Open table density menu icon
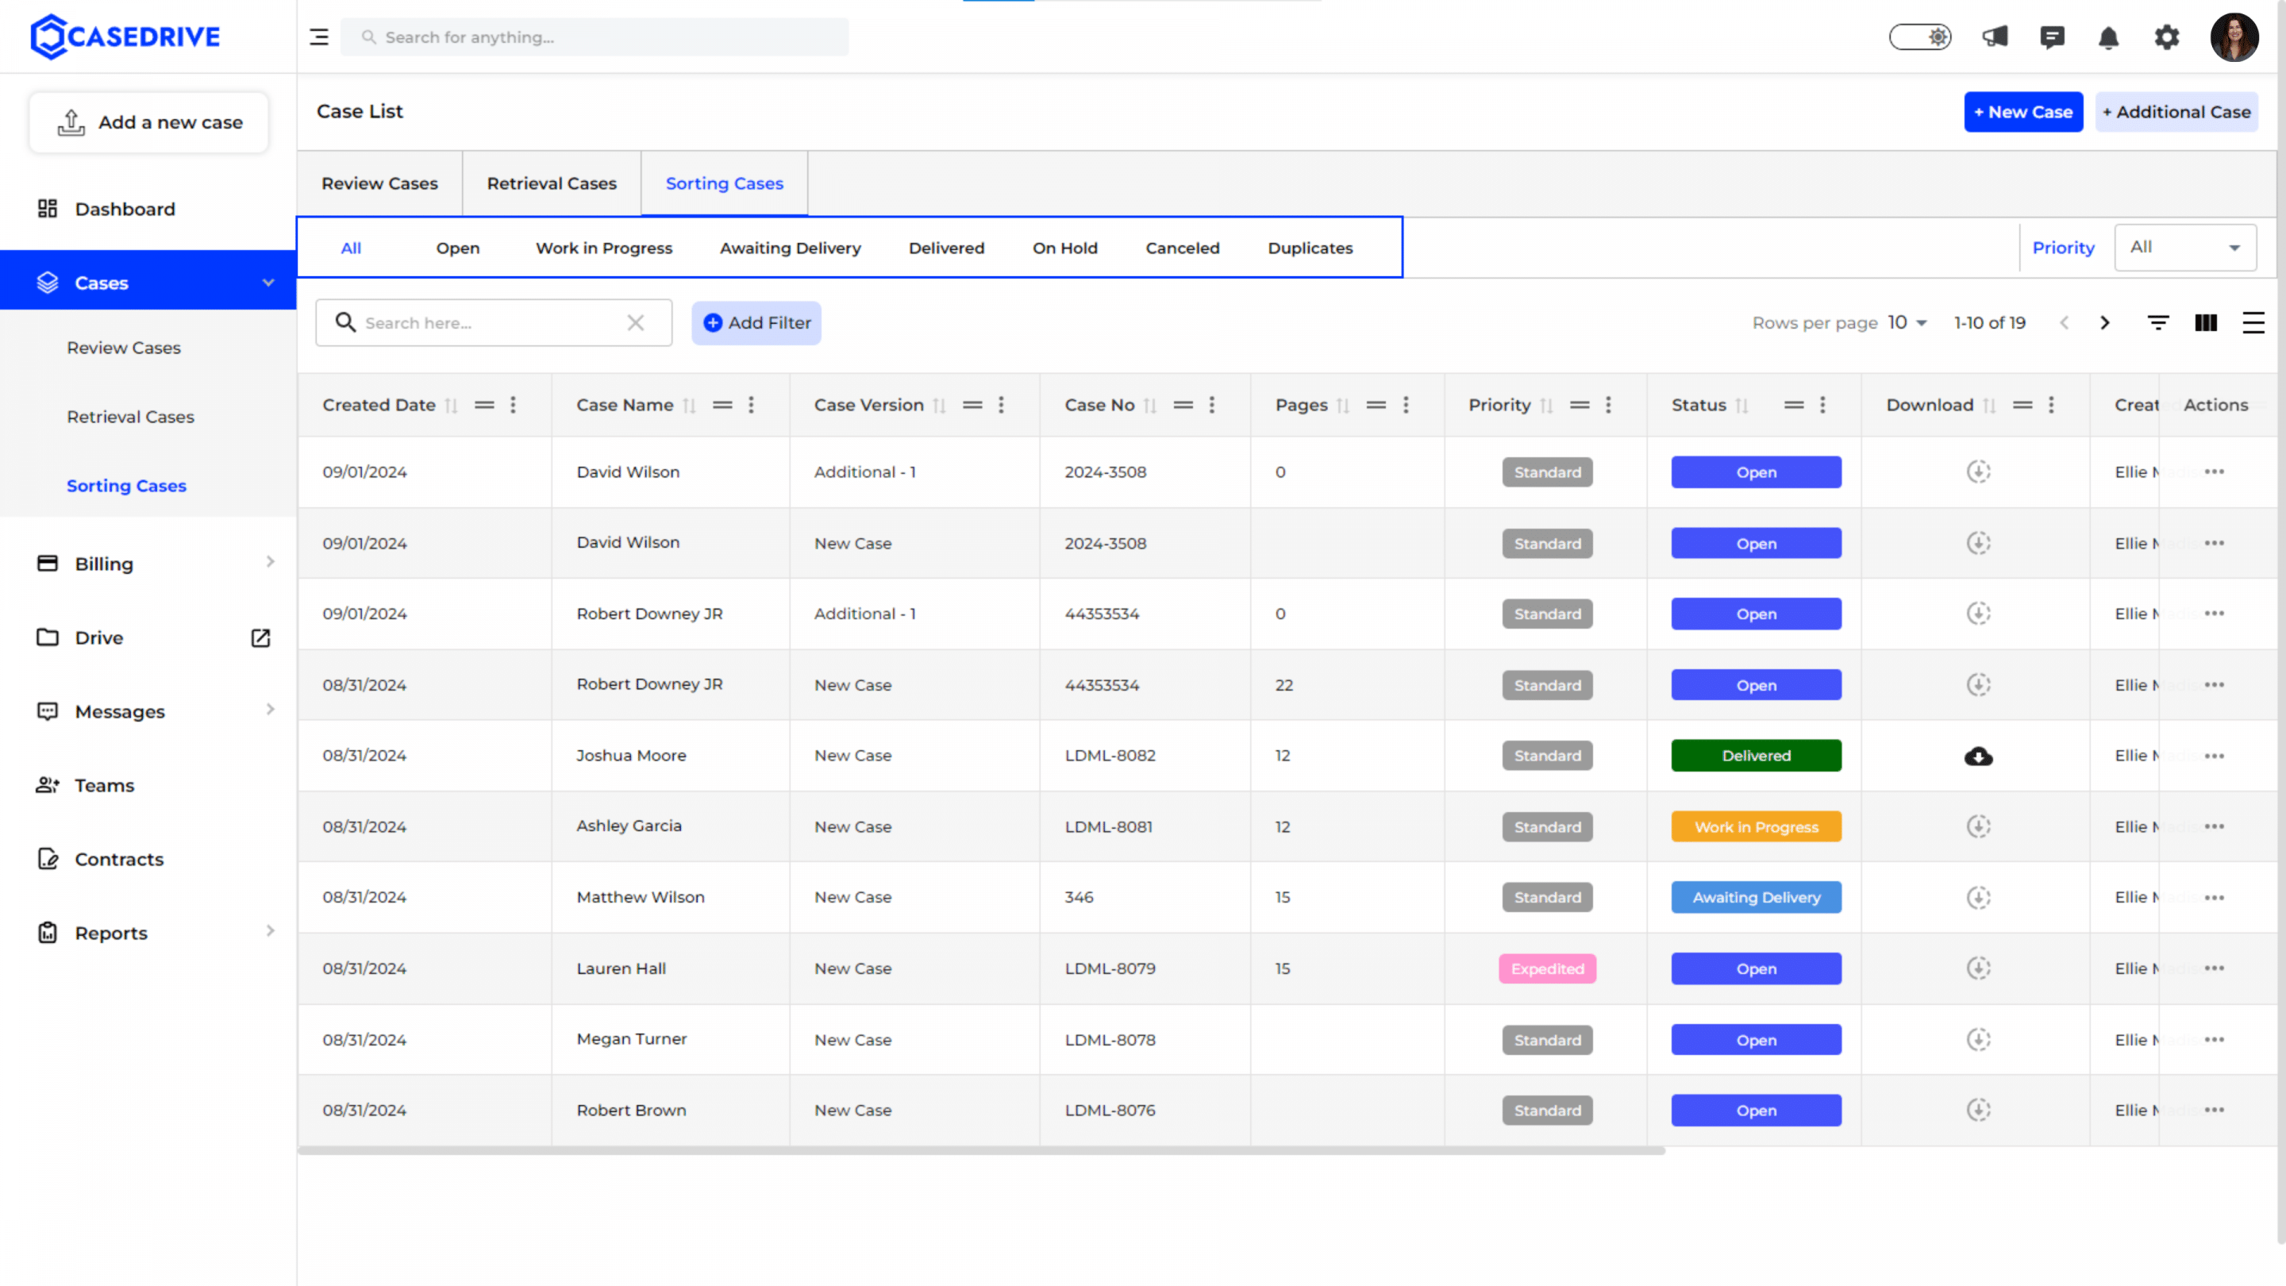Image resolution: width=2286 pixels, height=1286 pixels. pyautogui.click(x=2253, y=323)
